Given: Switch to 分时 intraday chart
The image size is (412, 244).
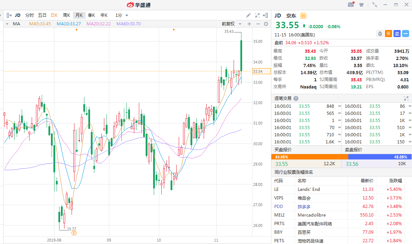Looking at the screenshot, I should pos(30,15).
